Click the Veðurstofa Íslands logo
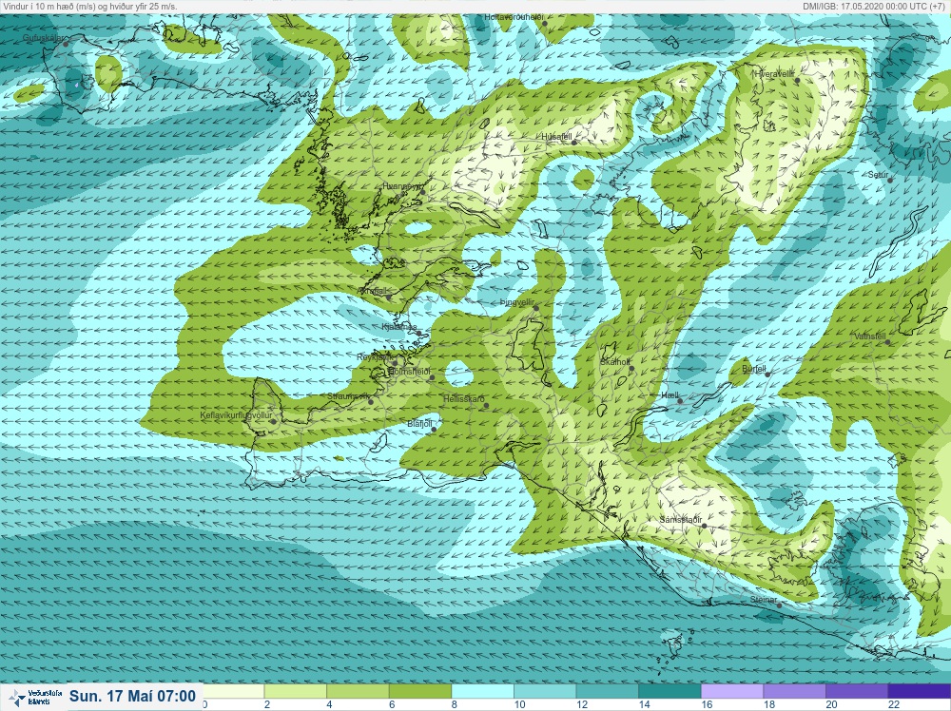 33,697
